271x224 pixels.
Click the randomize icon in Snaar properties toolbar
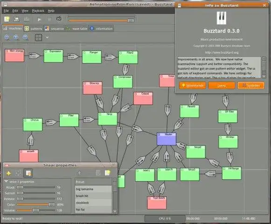tap(18, 173)
